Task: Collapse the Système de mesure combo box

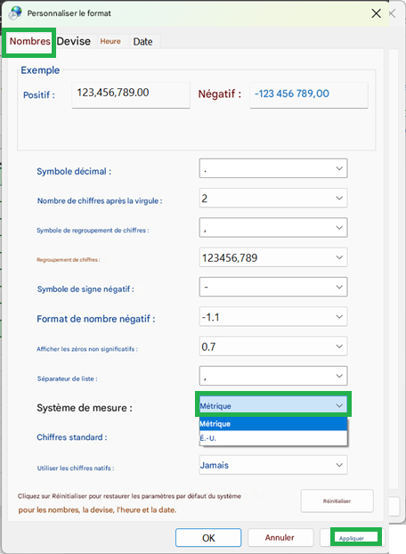Action: (x=273, y=405)
